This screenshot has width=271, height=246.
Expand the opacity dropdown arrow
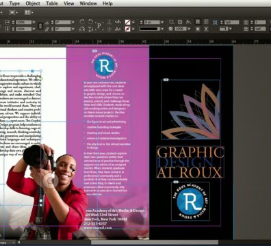point(189,29)
